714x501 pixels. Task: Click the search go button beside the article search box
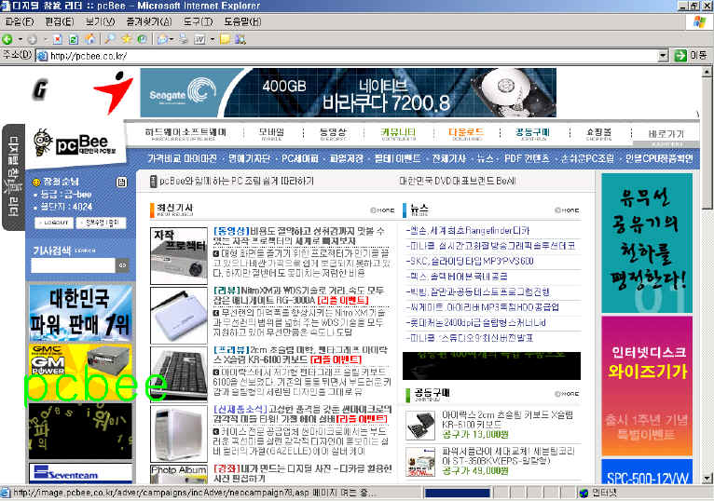[122, 264]
